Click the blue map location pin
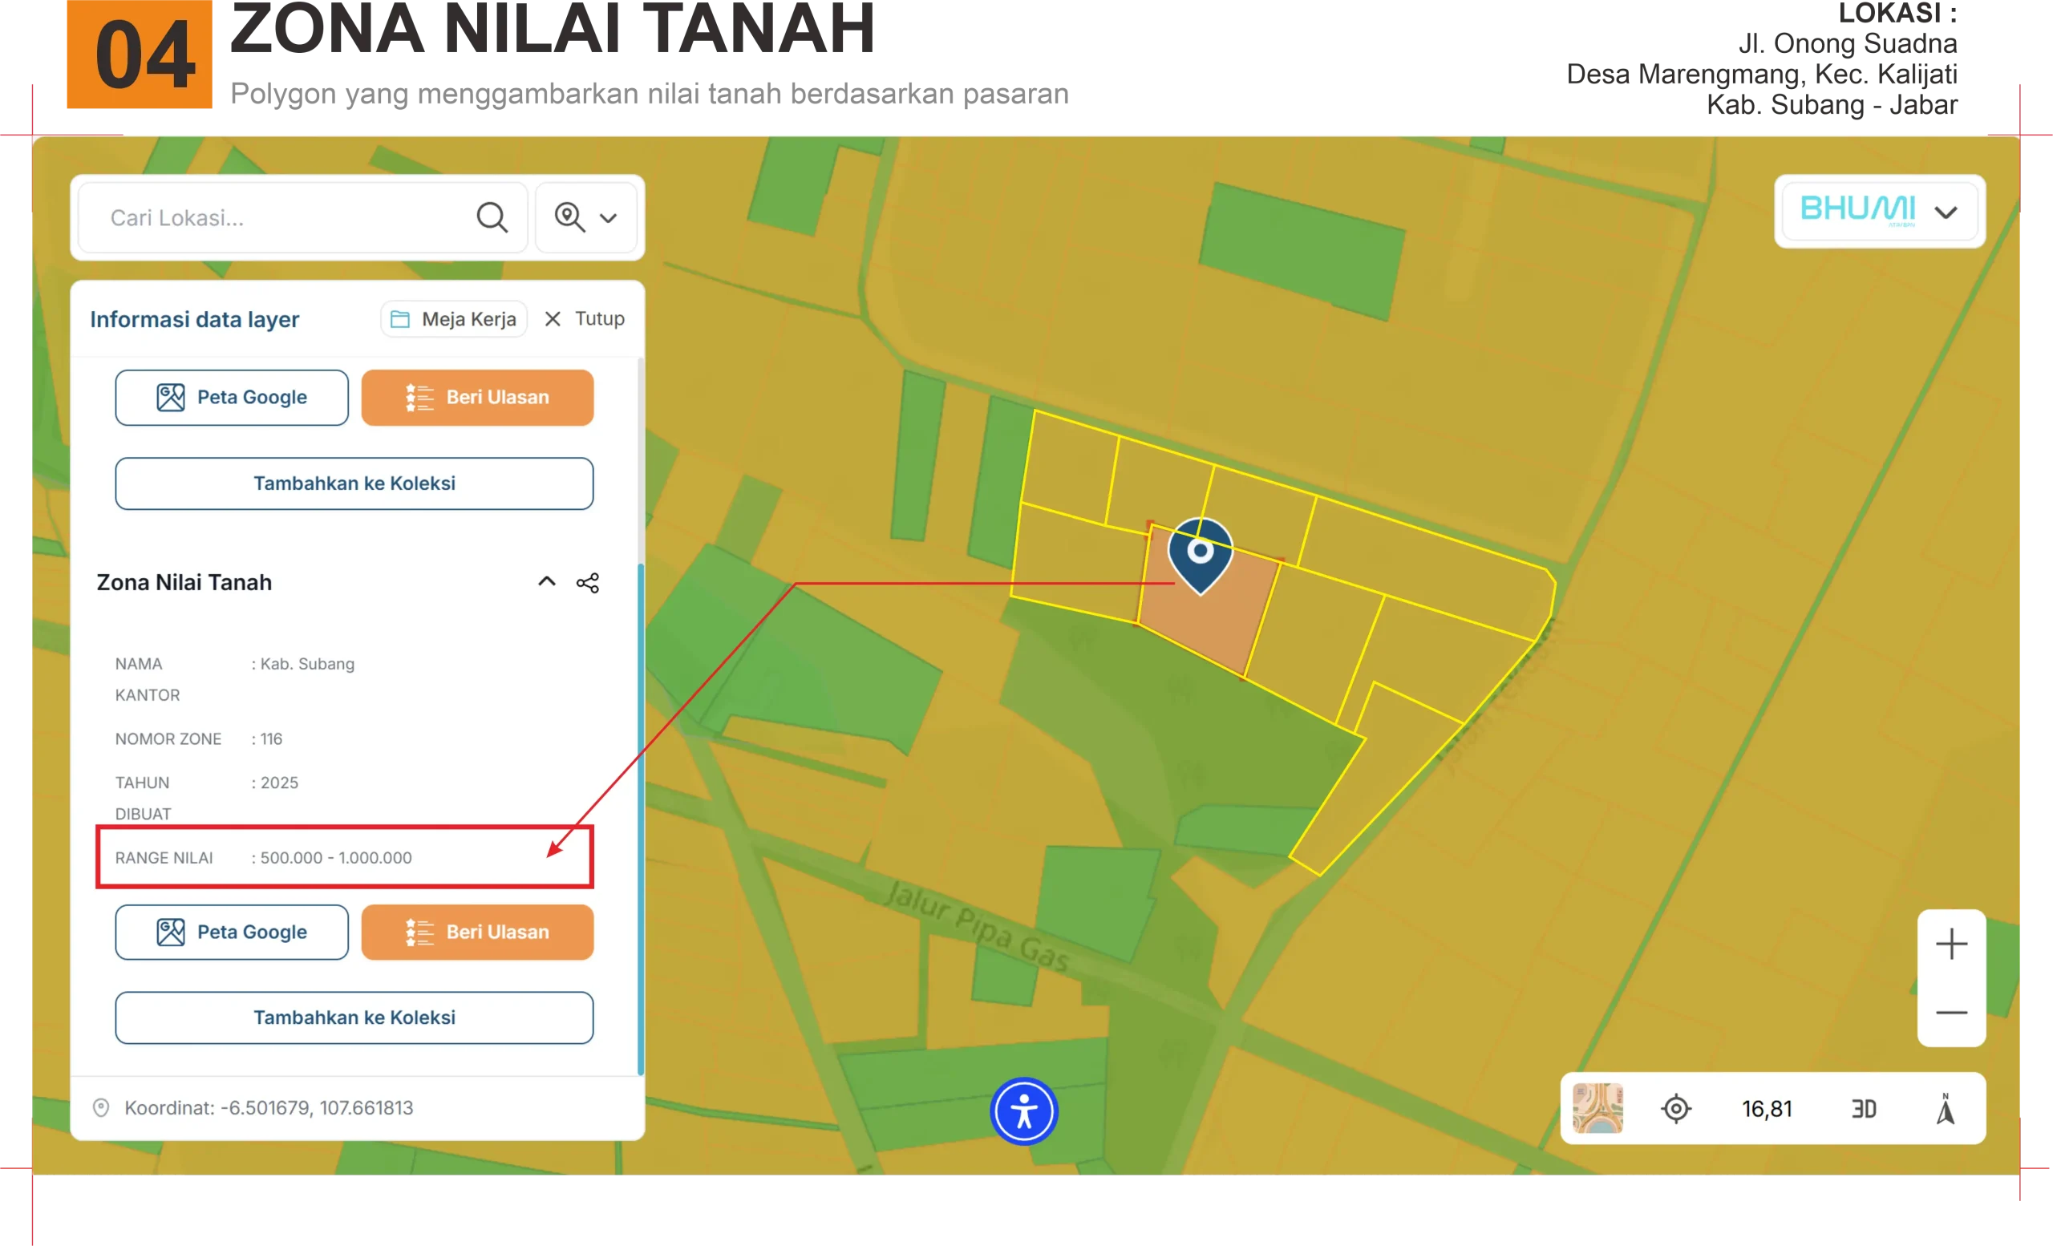The height and width of the screenshot is (1246, 2053). coord(1200,553)
